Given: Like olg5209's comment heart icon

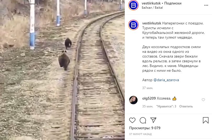Looking at the screenshot, I should pos(203,100).
